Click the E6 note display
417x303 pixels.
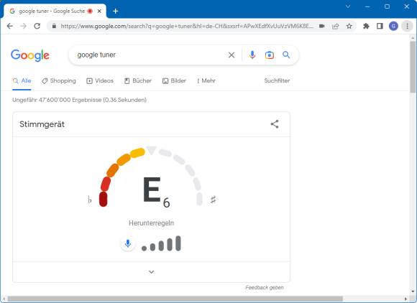click(x=157, y=192)
